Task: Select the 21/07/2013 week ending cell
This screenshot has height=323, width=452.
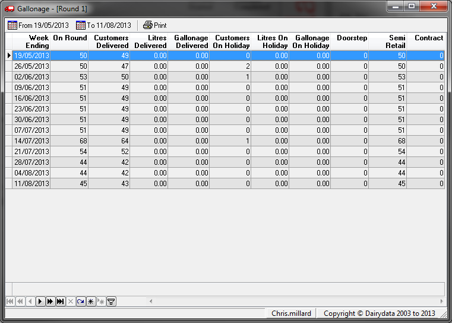Action: [x=31, y=151]
